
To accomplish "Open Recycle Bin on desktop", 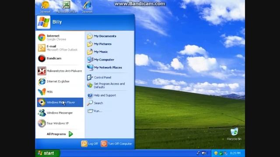I will point(234,132).
